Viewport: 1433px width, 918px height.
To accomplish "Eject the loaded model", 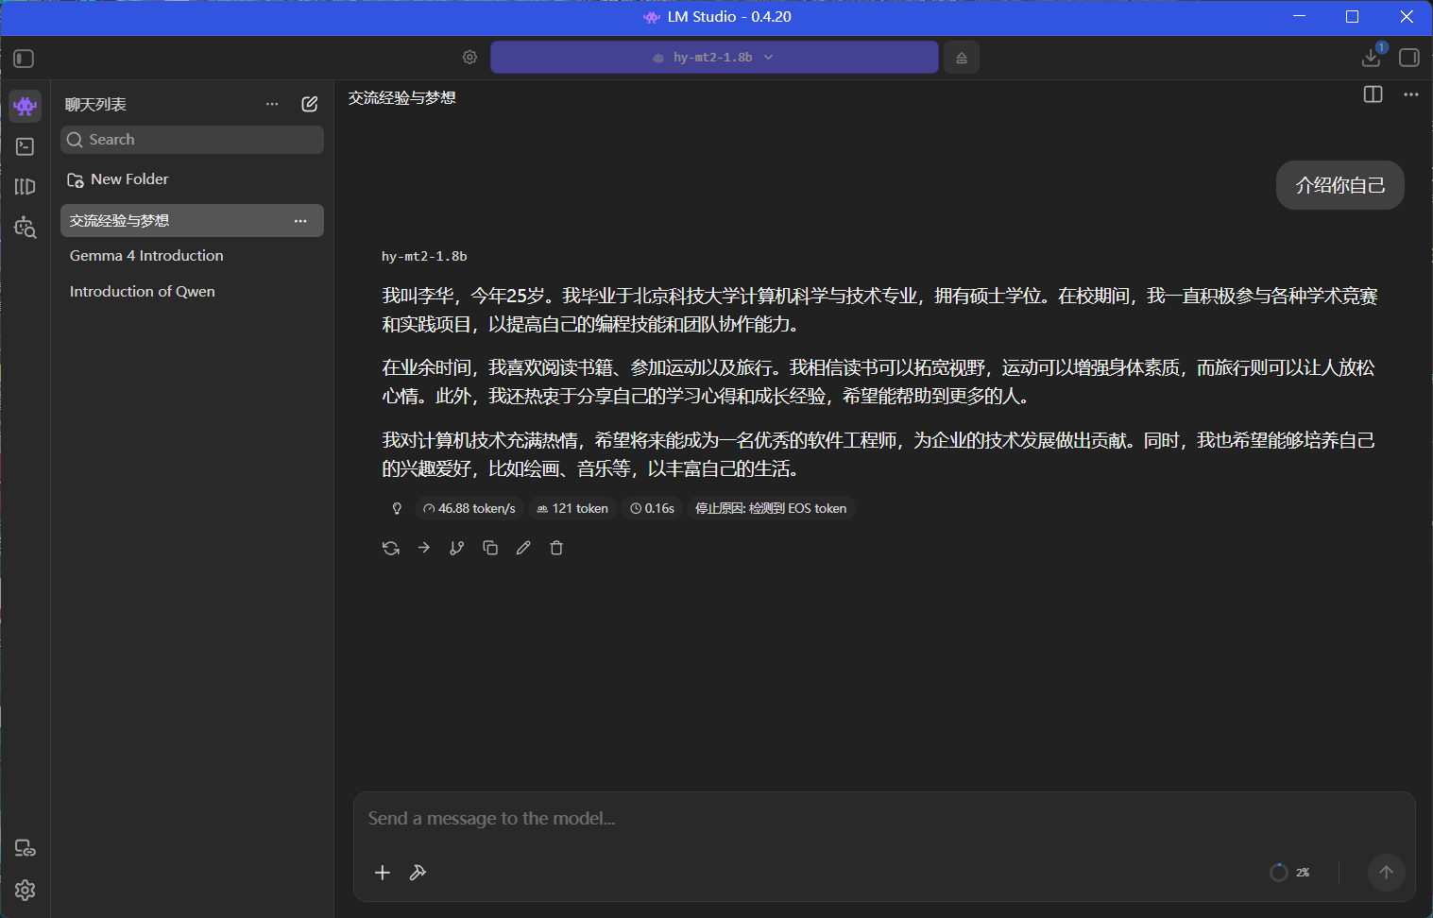I will [x=962, y=58].
